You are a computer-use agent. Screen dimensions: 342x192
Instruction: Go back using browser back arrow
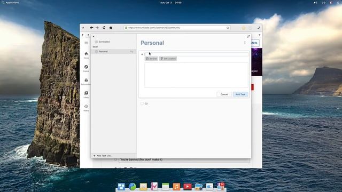(x=91, y=28)
